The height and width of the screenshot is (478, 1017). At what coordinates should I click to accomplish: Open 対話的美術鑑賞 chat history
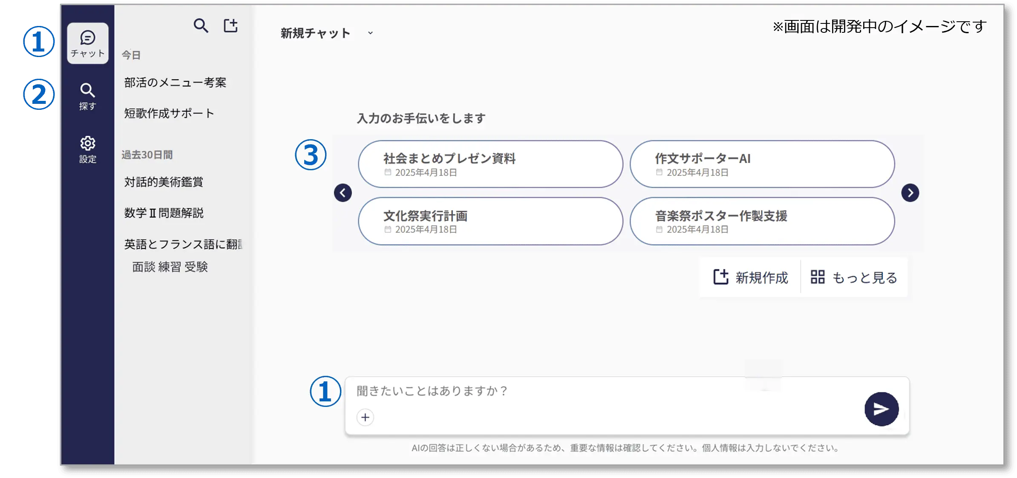164,182
